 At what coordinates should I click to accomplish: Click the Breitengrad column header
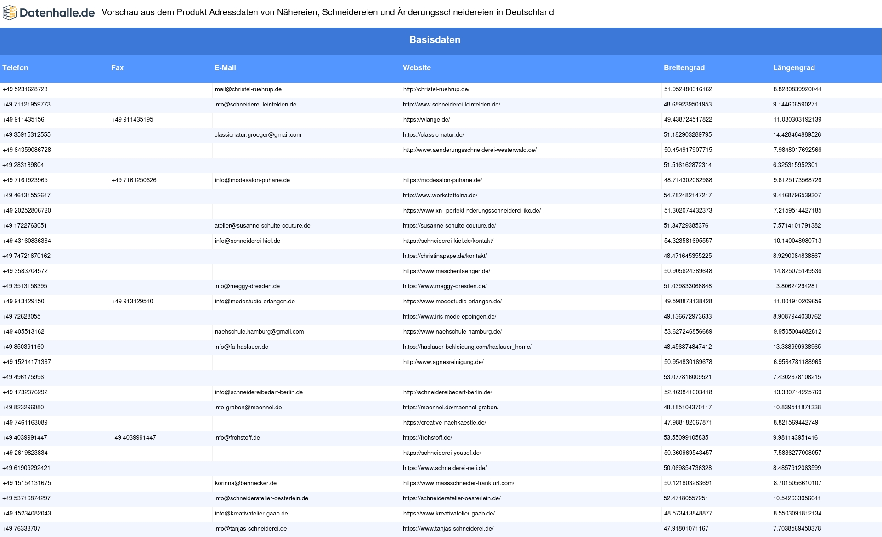click(x=684, y=68)
